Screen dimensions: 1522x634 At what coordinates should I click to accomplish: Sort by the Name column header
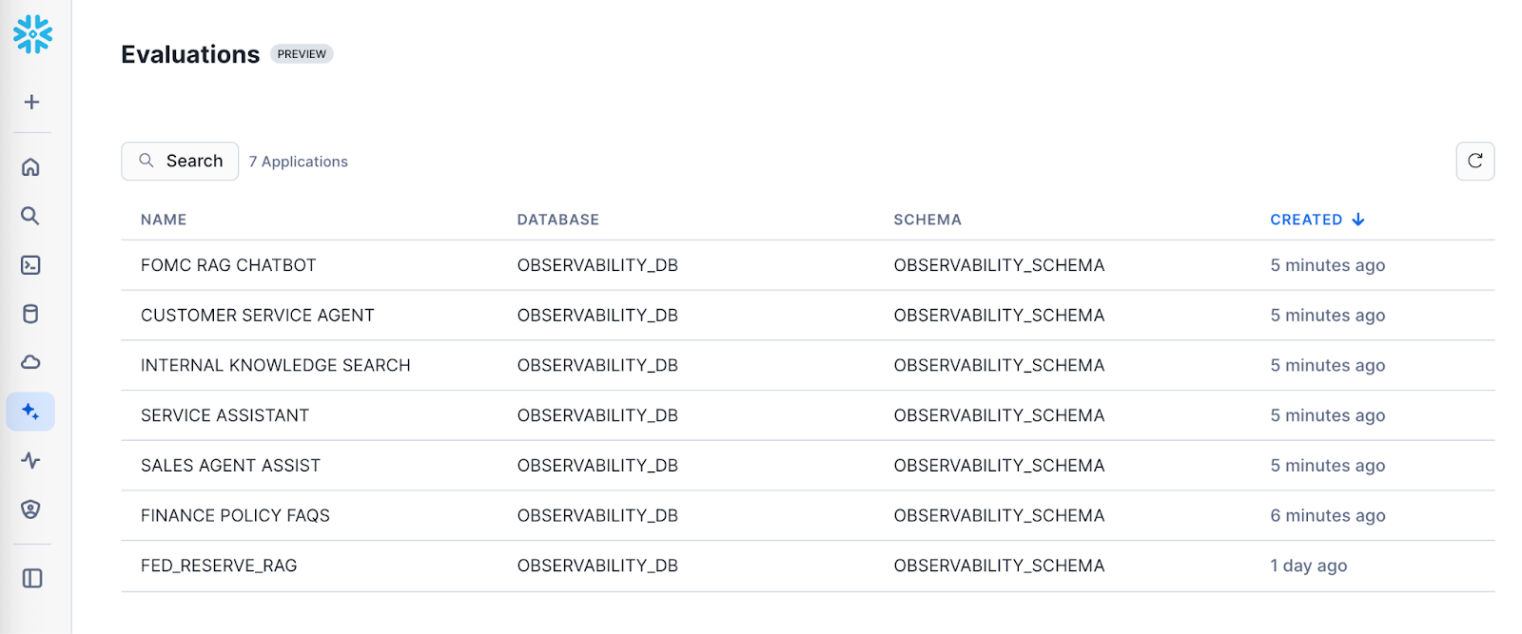(164, 220)
